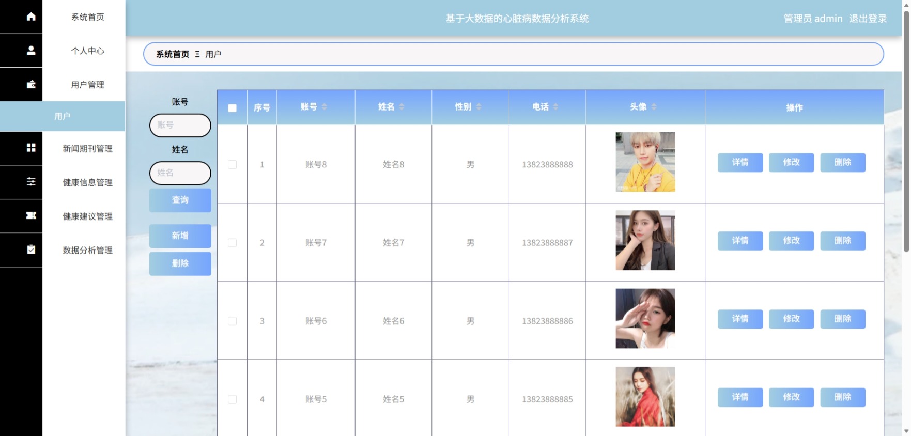This screenshot has width=911, height=436.
Task: Expand 用户管理 menu
Action: pyautogui.click(x=87, y=85)
